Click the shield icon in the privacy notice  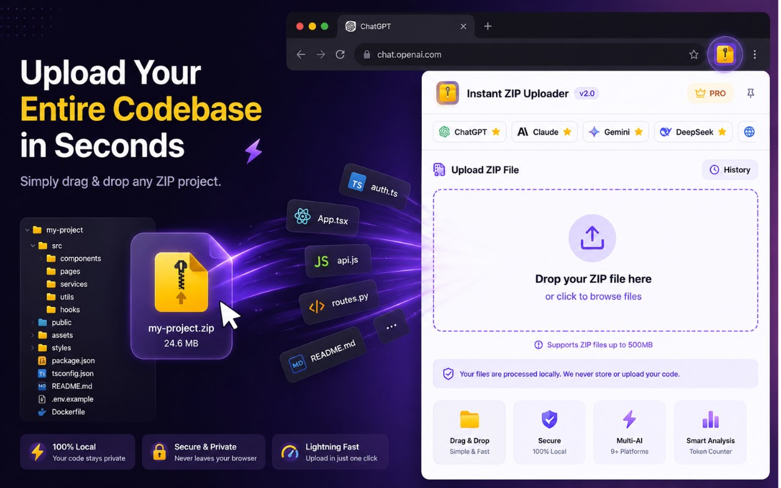click(x=448, y=374)
